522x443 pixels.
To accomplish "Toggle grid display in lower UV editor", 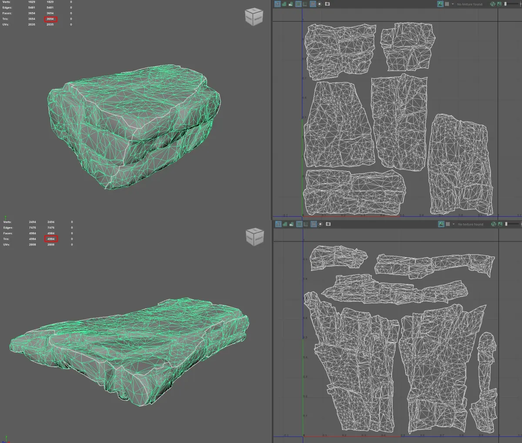I will click(x=299, y=224).
